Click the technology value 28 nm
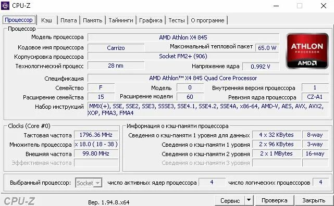The height and width of the screenshot is (206, 334). pyautogui.click(x=116, y=66)
